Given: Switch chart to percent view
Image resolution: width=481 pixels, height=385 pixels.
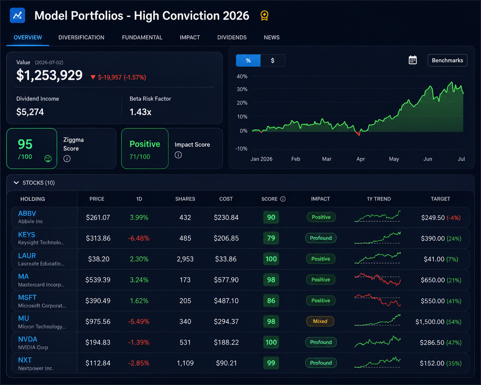Looking at the screenshot, I should (248, 60).
